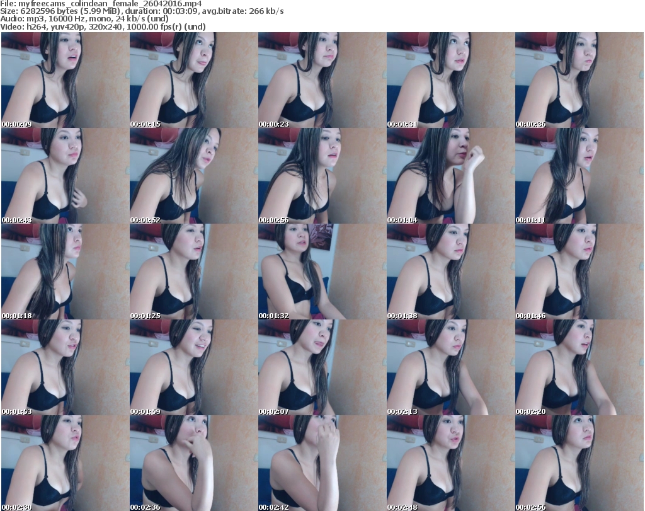Click the frame at timestamp 00:02:20

(579, 368)
